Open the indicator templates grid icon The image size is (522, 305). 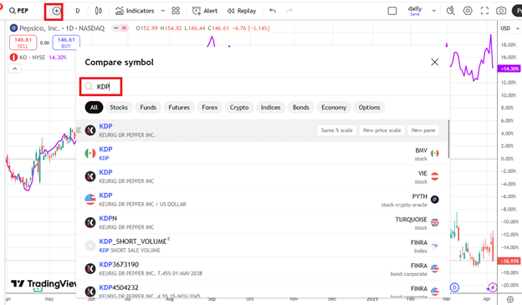click(176, 11)
